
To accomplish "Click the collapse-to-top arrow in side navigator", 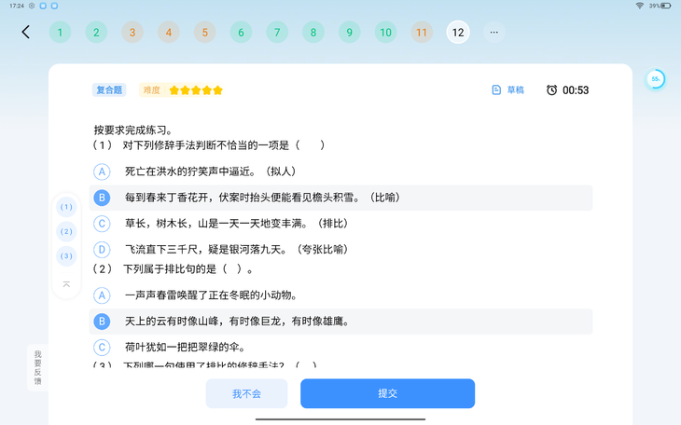I will pos(66,284).
